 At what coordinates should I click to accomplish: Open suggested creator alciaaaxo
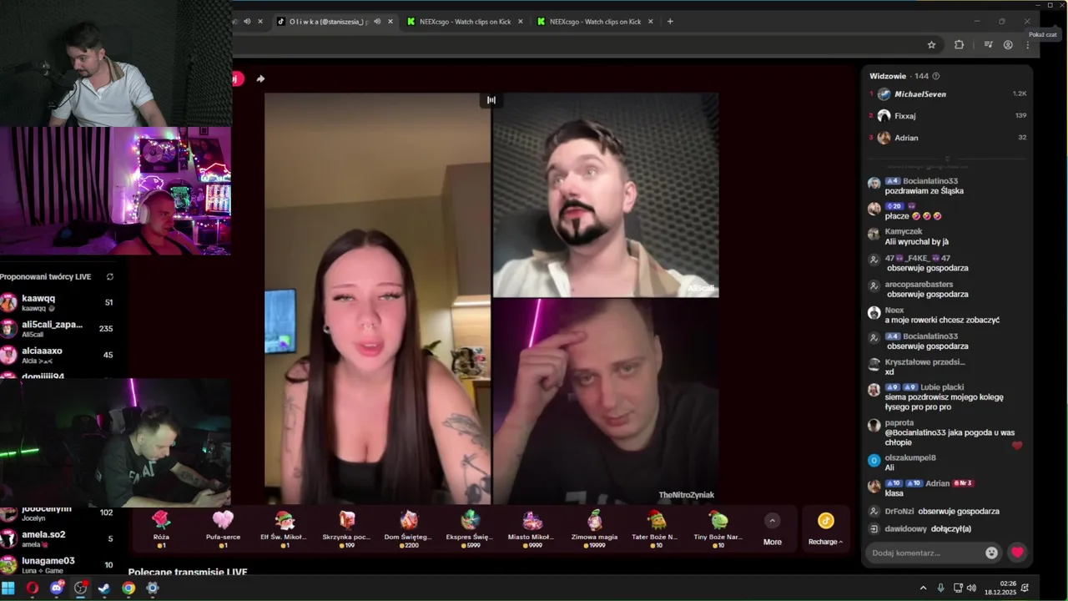pyautogui.click(x=58, y=355)
